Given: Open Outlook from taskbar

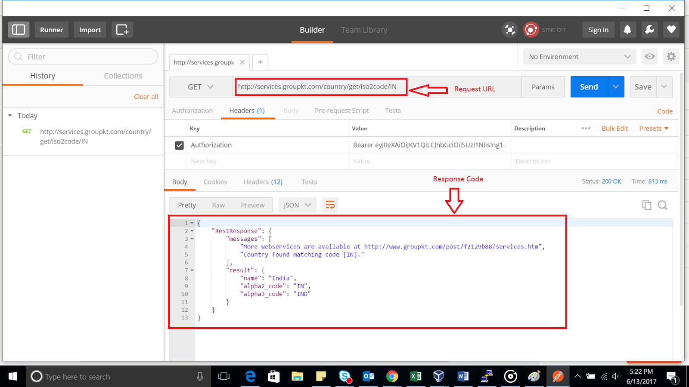Looking at the screenshot, I should (x=369, y=377).
